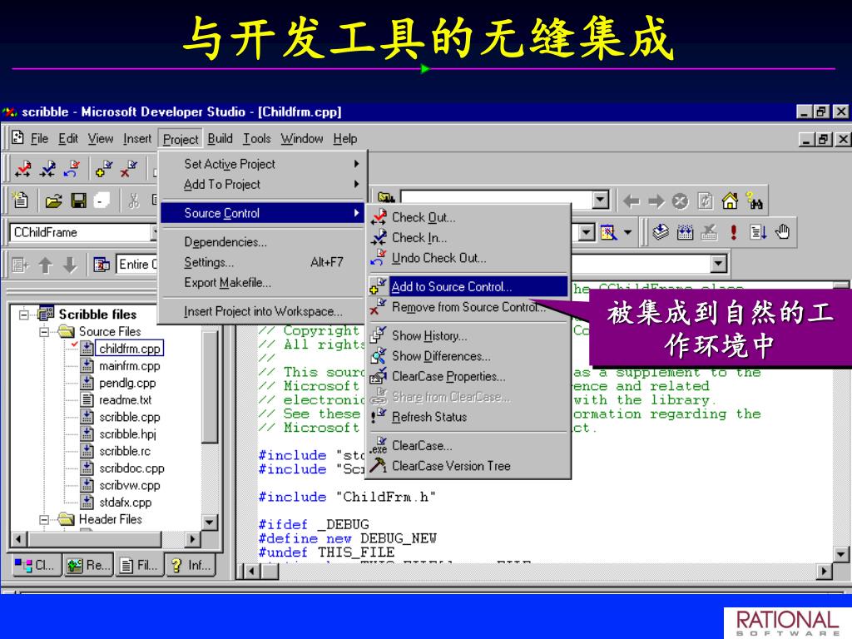Open the search combo box dropdown arrow
The height and width of the screenshot is (639, 852).
(600, 200)
